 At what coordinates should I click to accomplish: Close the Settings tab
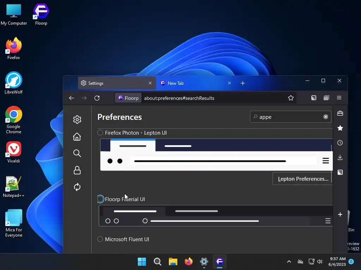point(150,83)
